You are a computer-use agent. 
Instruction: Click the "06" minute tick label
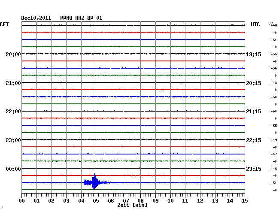click(x=111, y=201)
